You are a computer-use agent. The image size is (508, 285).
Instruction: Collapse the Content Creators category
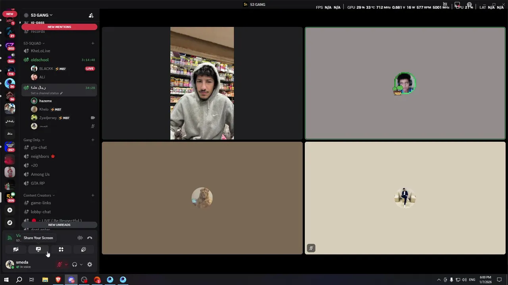pyautogui.click(x=39, y=195)
